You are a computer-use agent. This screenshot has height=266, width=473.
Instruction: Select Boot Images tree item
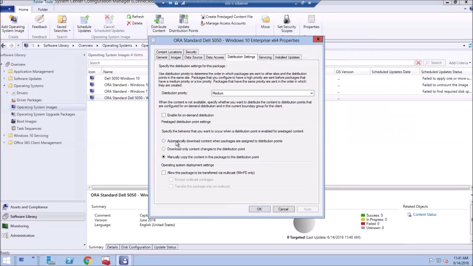click(27, 121)
